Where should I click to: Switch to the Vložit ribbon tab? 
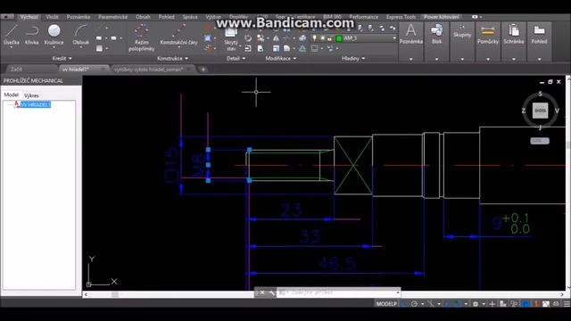click(x=52, y=17)
